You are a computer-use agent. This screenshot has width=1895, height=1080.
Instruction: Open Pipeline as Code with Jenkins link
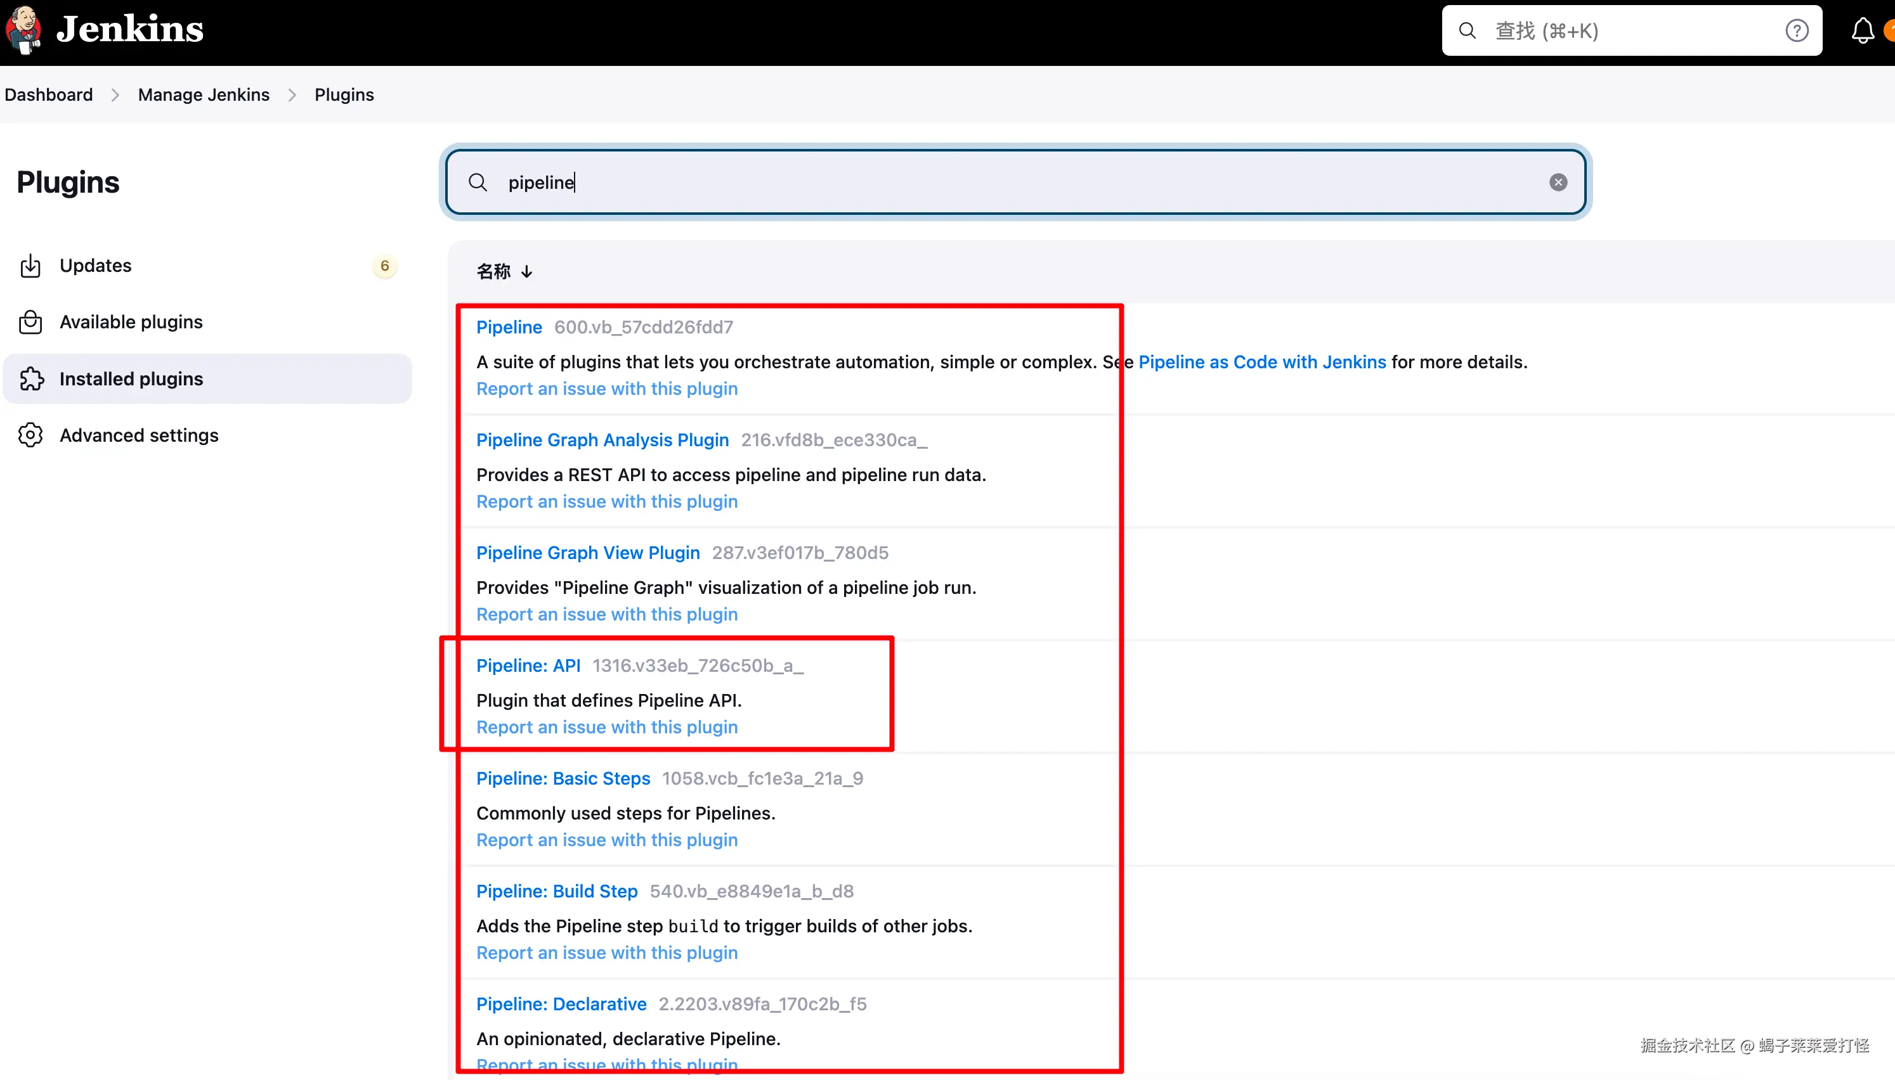[x=1261, y=362]
